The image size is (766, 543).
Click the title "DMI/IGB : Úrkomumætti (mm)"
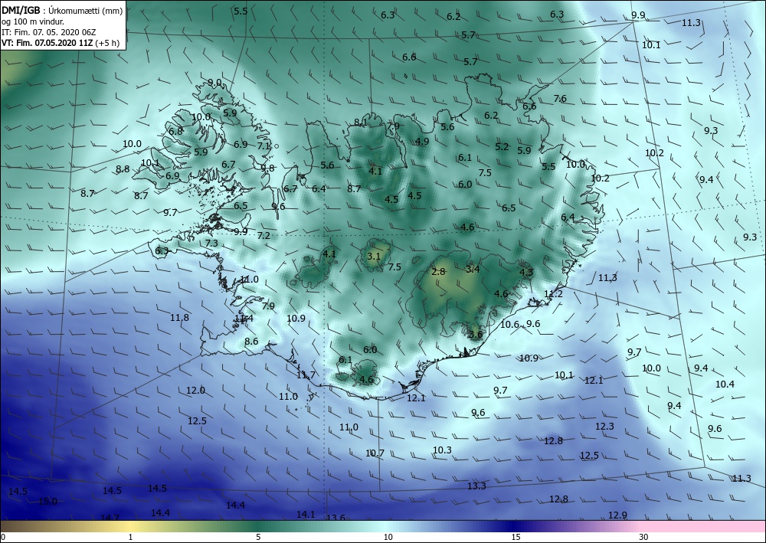click(x=62, y=10)
